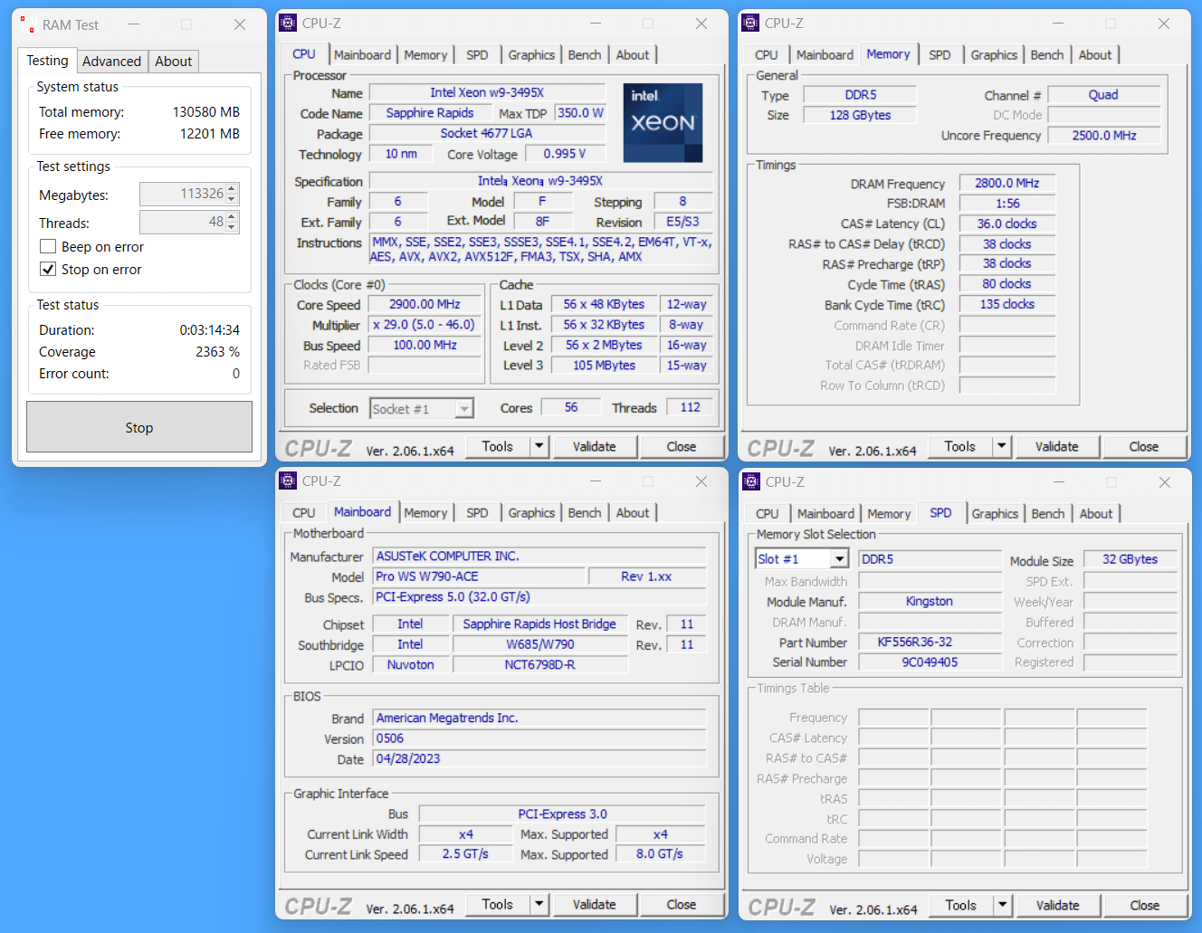Click Validate in the CPU tab window
The image size is (1202, 933).
(595, 446)
